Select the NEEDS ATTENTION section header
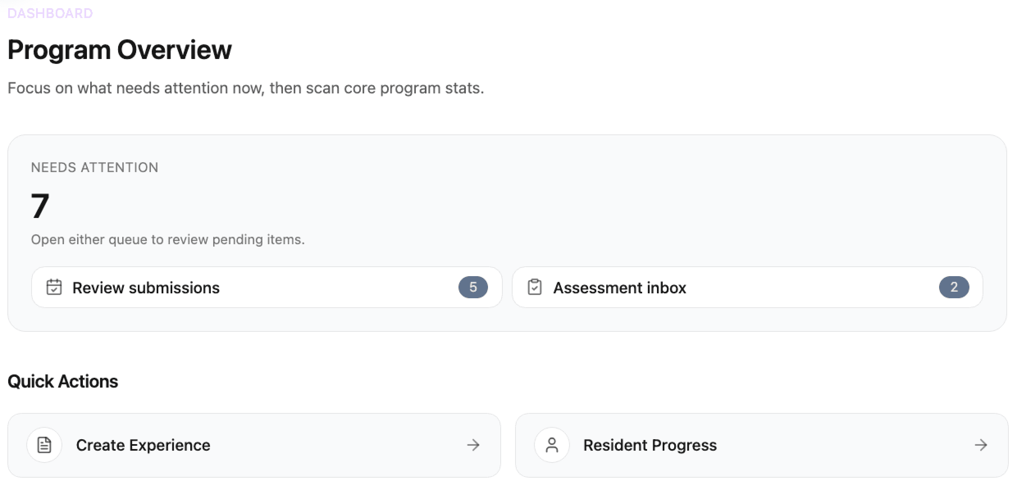Screen dimensions: 1017x490 tap(94, 167)
